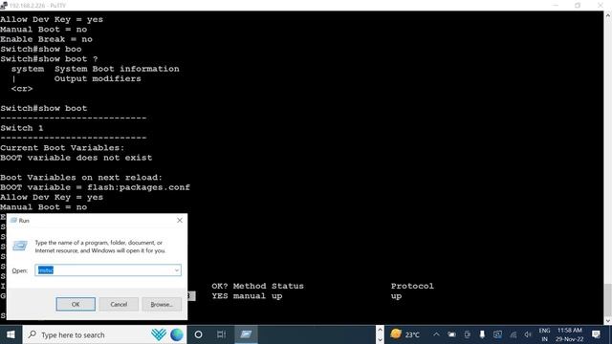Image resolution: width=612 pixels, height=344 pixels.
Task: Click the search highlights globe icon
Action: click(x=177, y=334)
